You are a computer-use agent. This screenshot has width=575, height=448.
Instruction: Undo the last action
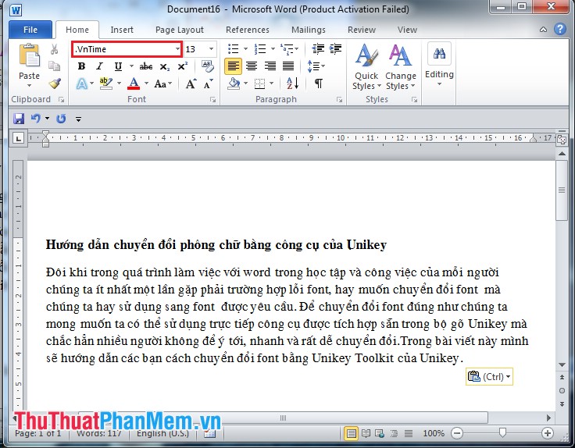point(36,119)
